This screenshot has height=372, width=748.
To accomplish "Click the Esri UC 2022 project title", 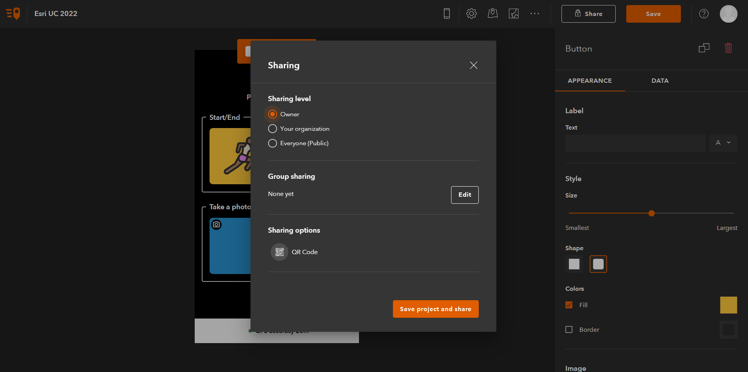I will click(x=56, y=14).
